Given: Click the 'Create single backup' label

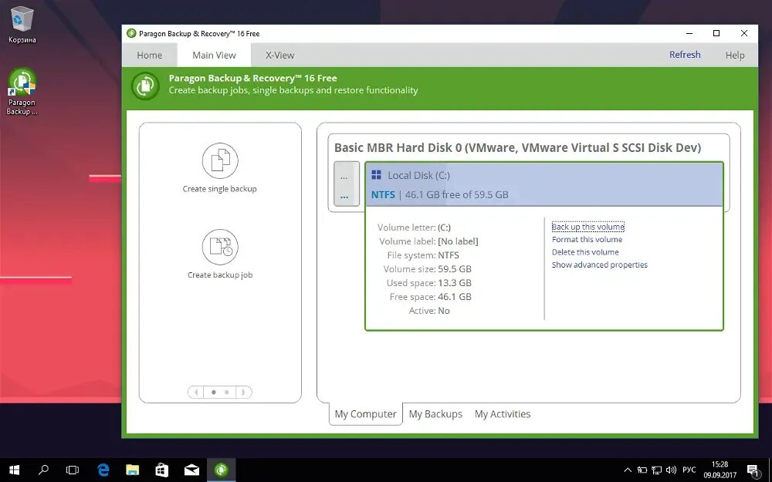Looking at the screenshot, I should pyautogui.click(x=219, y=189).
